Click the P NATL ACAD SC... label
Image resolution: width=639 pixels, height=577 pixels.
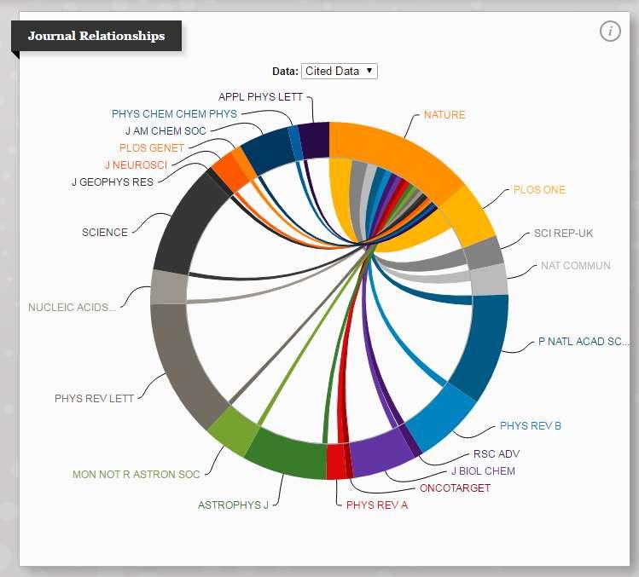click(584, 342)
